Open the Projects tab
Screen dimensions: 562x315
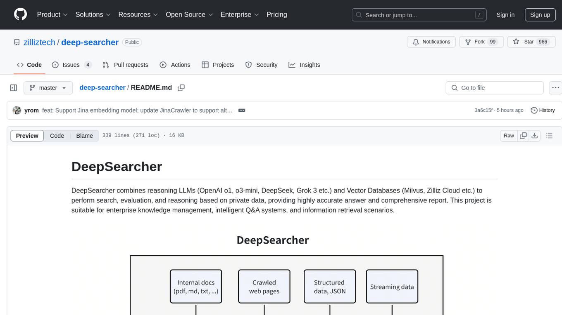pyautogui.click(x=218, y=65)
